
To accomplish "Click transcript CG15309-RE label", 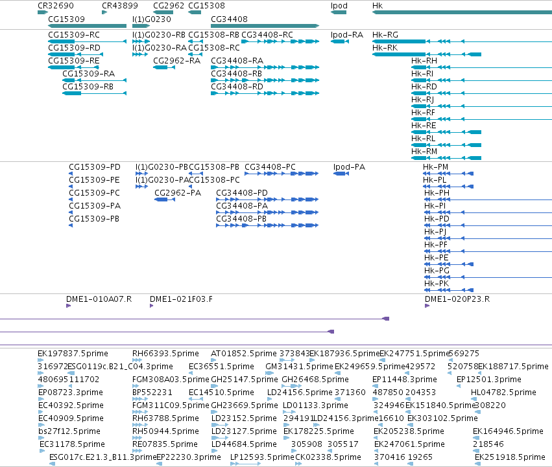I will 74,61.
